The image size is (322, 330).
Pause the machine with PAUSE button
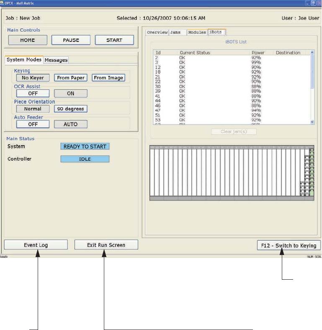(x=71, y=40)
